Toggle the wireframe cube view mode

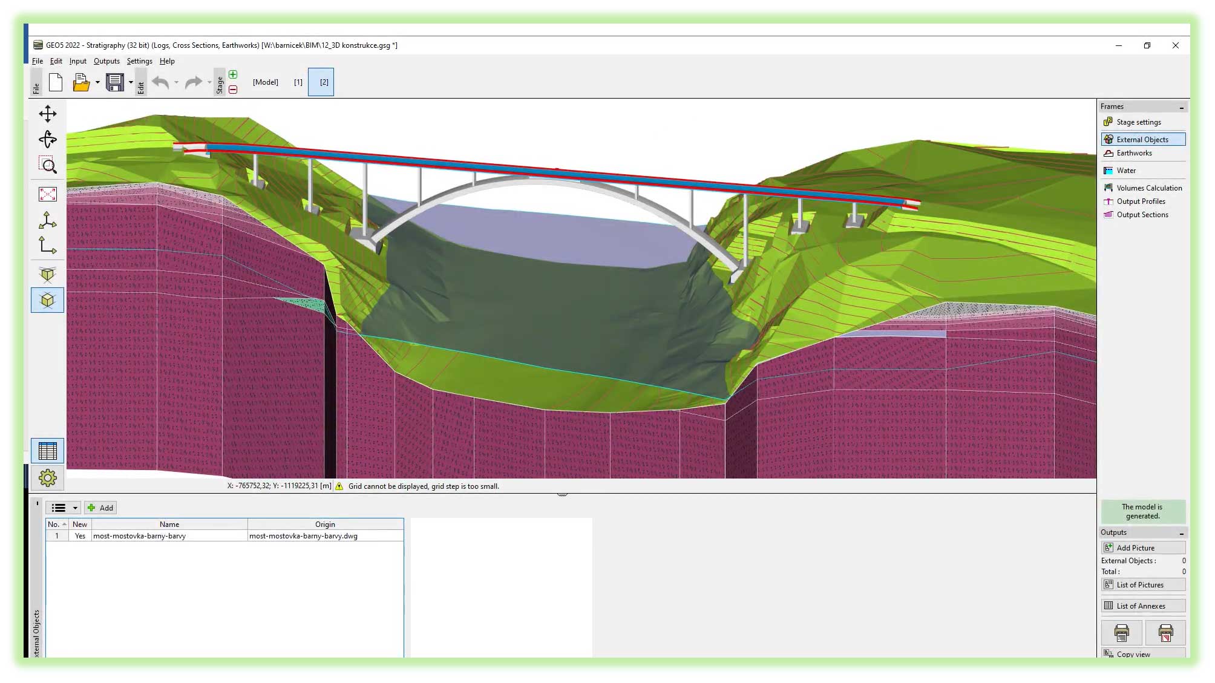pyautogui.click(x=48, y=275)
